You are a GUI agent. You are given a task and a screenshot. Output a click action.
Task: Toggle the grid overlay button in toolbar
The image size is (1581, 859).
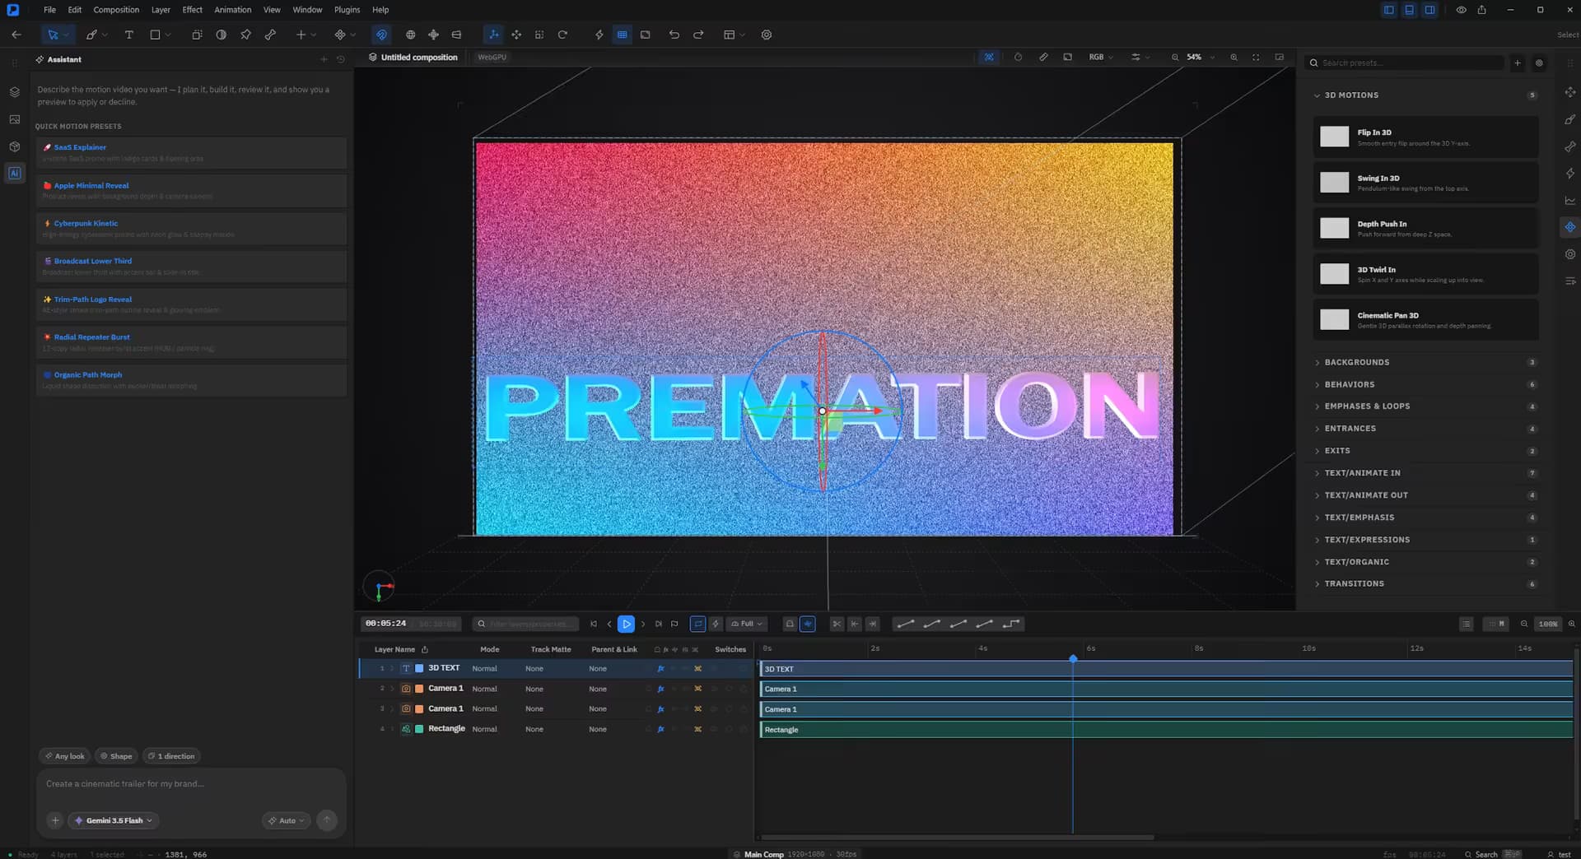pos(622,35)
